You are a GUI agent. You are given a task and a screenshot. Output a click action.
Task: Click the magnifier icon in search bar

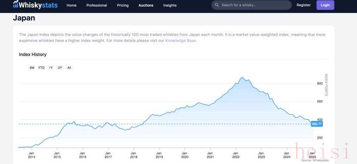(217, 5)
